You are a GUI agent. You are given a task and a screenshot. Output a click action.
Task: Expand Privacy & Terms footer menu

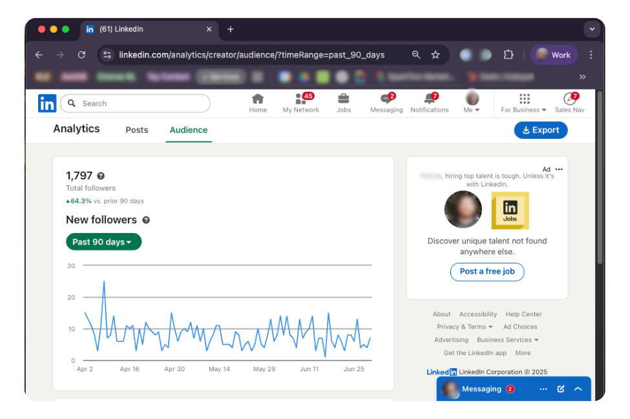click(465, 327)
